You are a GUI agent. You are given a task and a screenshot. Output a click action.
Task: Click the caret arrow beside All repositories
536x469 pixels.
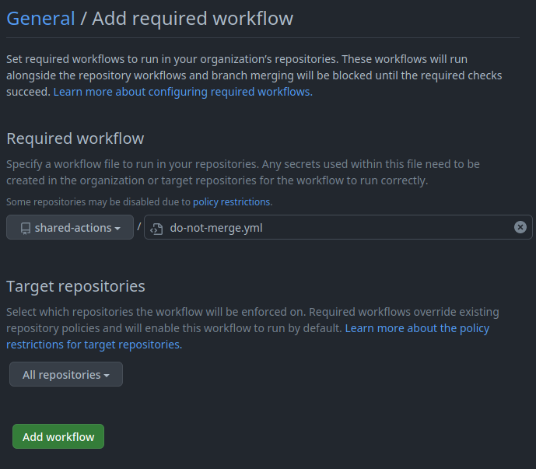(x=107, y=376)
